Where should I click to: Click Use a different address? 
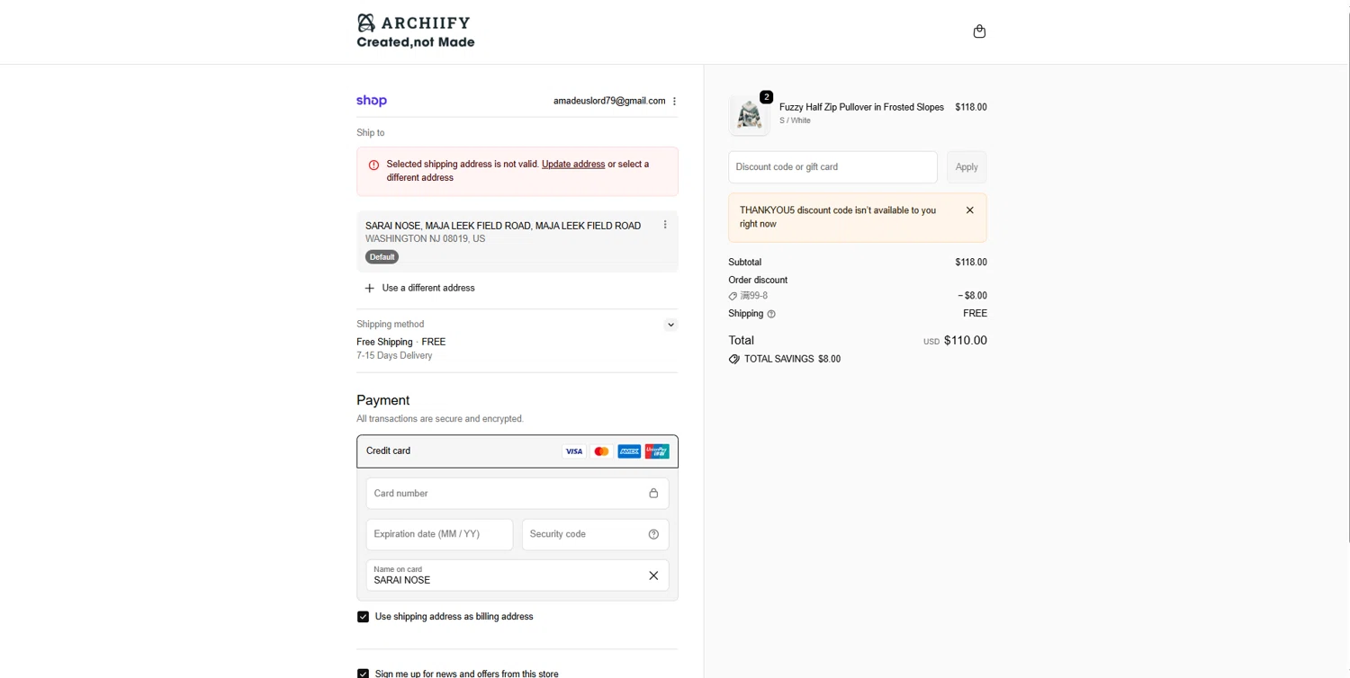428,288
